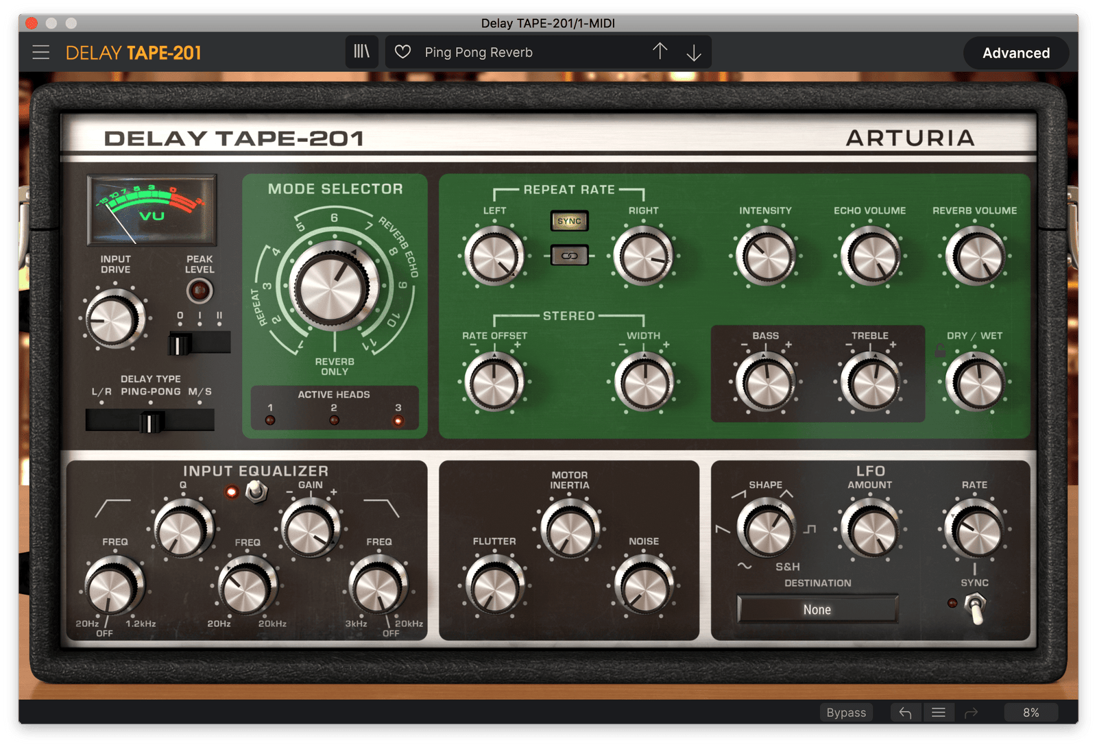Flip the Input Equalizer on/off switch
Screen dimensions: 1097x747
coord(256,491)
